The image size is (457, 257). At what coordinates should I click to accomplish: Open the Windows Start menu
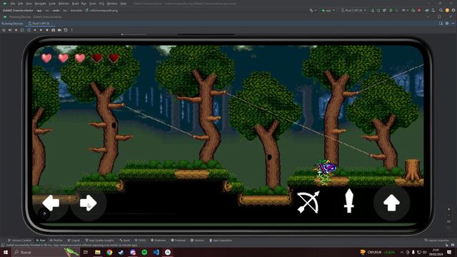(6, 252)
